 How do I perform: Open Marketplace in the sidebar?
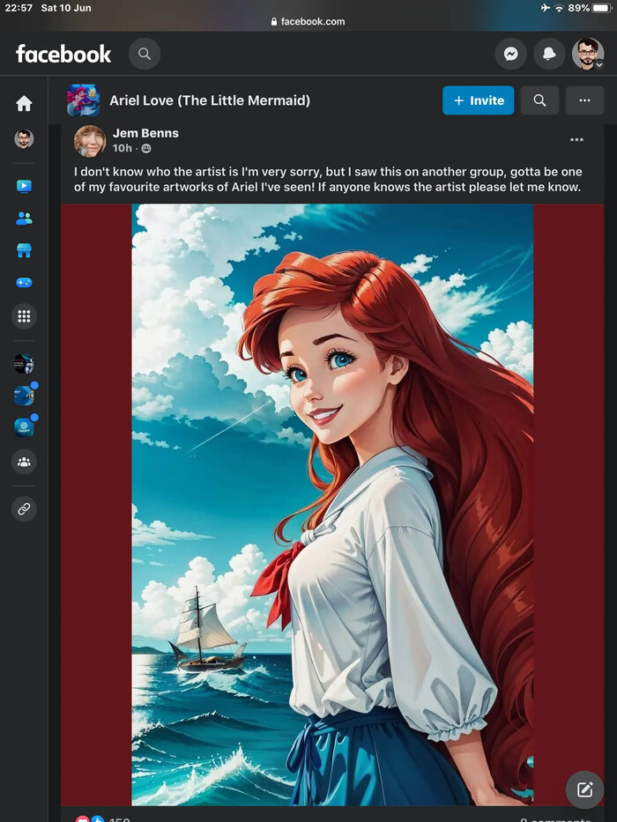coord(24,250)
